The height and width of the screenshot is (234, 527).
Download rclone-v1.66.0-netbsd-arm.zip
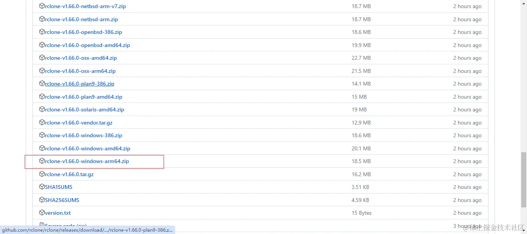pos(81,19)
